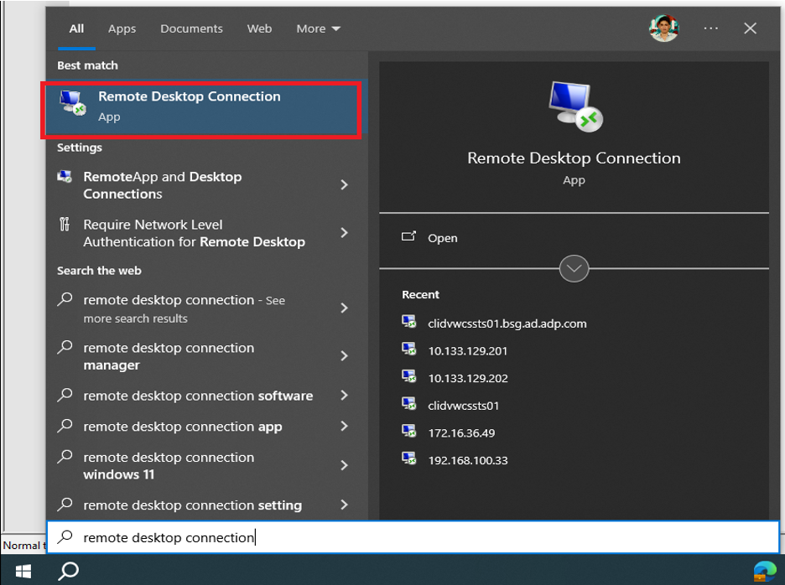
Task: Click search icon beside 'remote desktop connection manager'
Action: 65,347
